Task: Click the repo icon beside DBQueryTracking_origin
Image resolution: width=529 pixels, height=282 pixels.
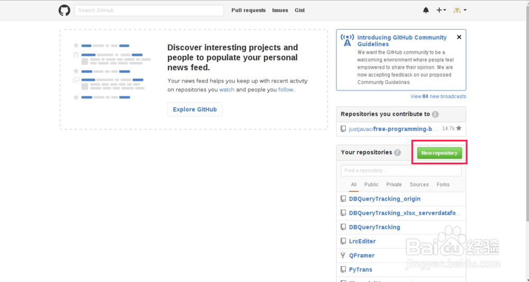Action: click(x=343, y=199)
